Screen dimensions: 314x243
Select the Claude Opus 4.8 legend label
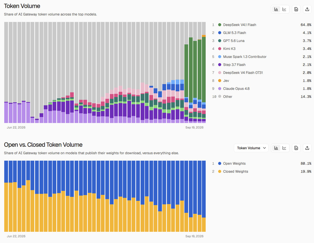[236, 88]
